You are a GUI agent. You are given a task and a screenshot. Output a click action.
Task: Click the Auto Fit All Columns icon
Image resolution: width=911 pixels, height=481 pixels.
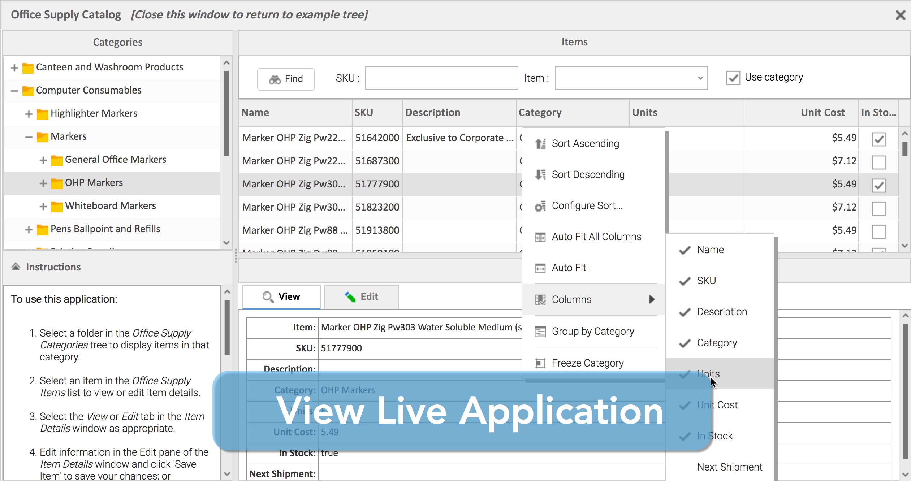(540, 237)
